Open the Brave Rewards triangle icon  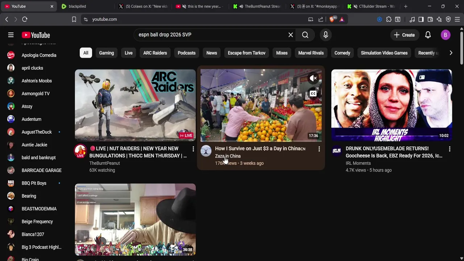click(342, 19)
